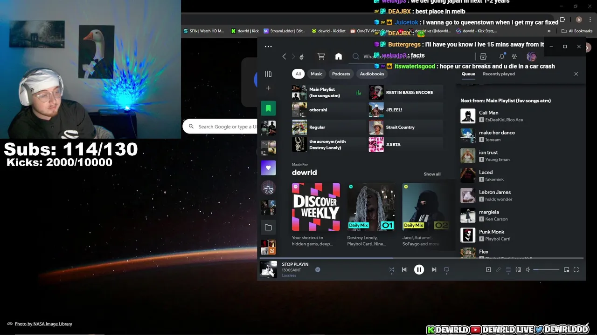597x335 pixels.
Task: Open the All Bookmarks folder in Chrome
Action: pyautogui.click(x=577, y=31)
